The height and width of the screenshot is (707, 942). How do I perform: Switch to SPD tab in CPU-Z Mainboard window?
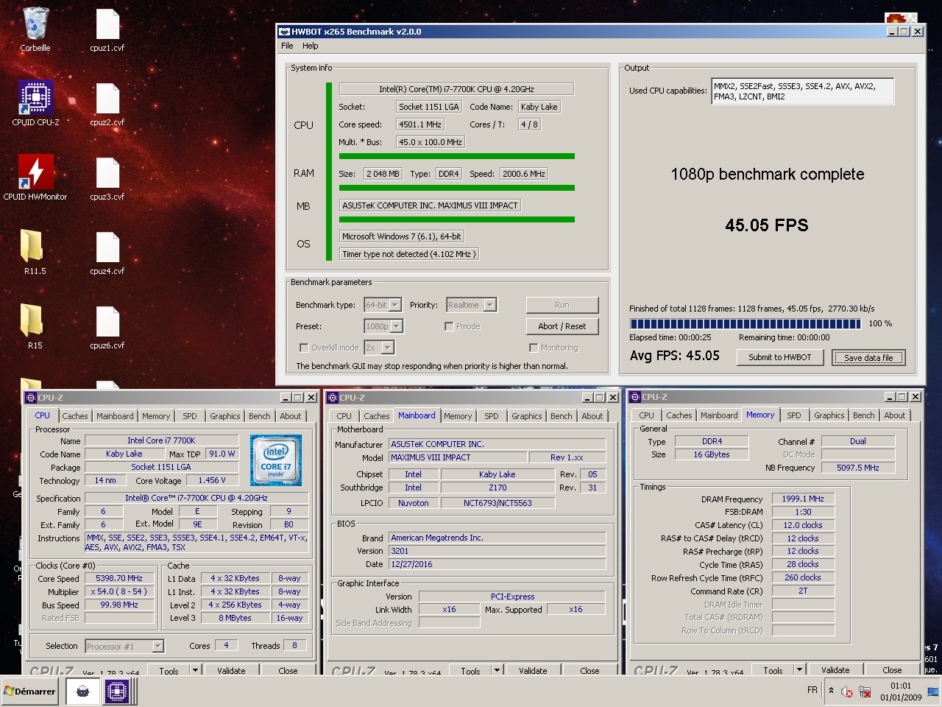492,416
